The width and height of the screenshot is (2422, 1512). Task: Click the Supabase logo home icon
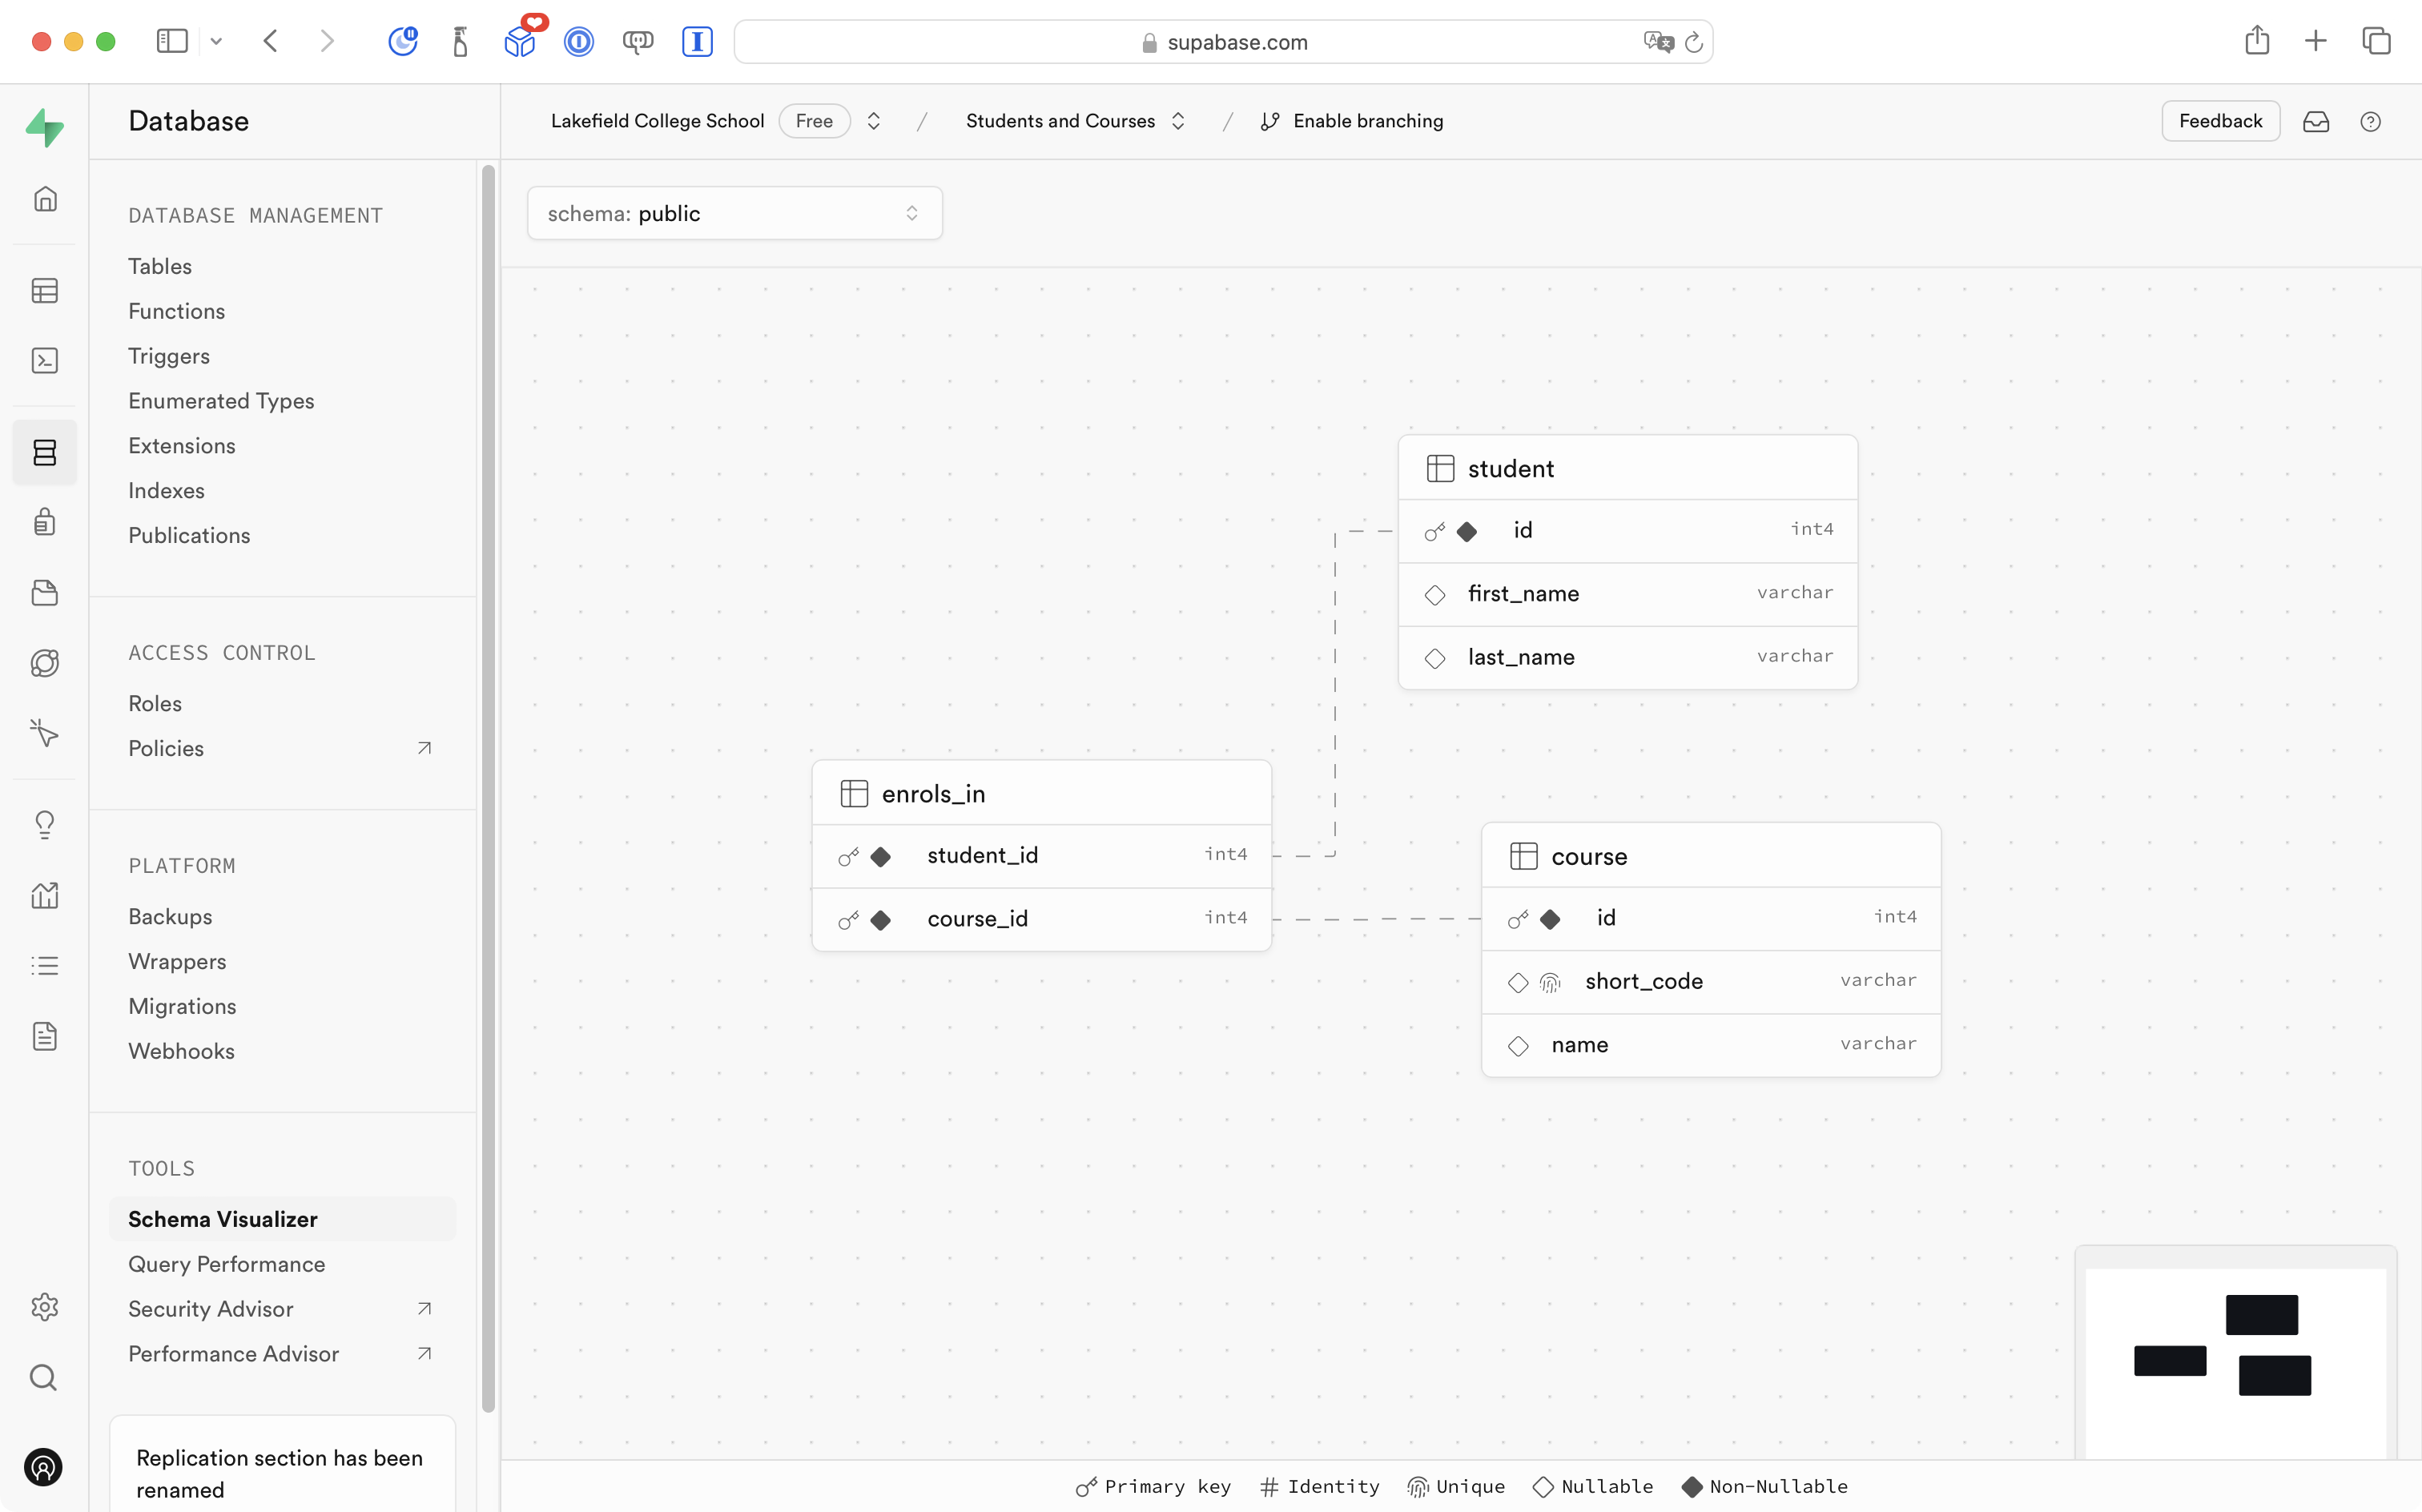pyautogui.click(x=45, y=127)
